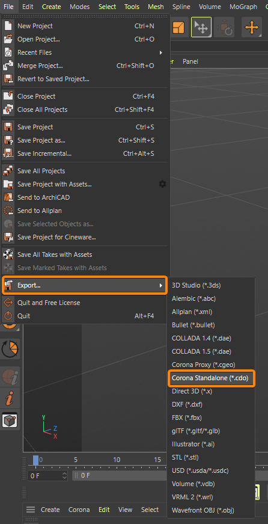Click the cube icon in left sidebar

coord(10,420)
